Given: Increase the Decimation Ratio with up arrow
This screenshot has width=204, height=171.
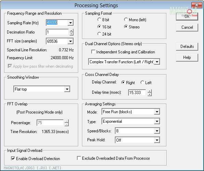Looking at the screenshot, I should (x=71, y=30).
